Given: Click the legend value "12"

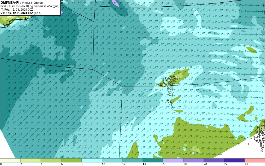Looking at the screenshot, I should coord(124,164).
